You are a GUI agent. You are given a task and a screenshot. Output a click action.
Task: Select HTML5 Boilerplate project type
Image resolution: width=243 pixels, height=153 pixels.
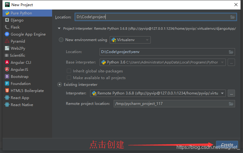[x=27, y=91]
